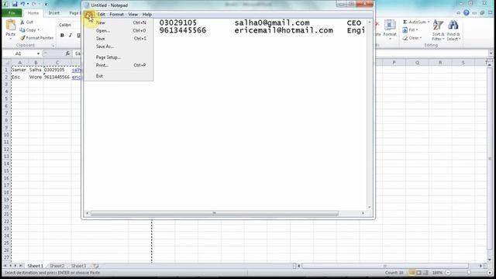Click Notepad's scroll right arrow
This screenshot has width=496, height=279.
(x=363, y=213)
